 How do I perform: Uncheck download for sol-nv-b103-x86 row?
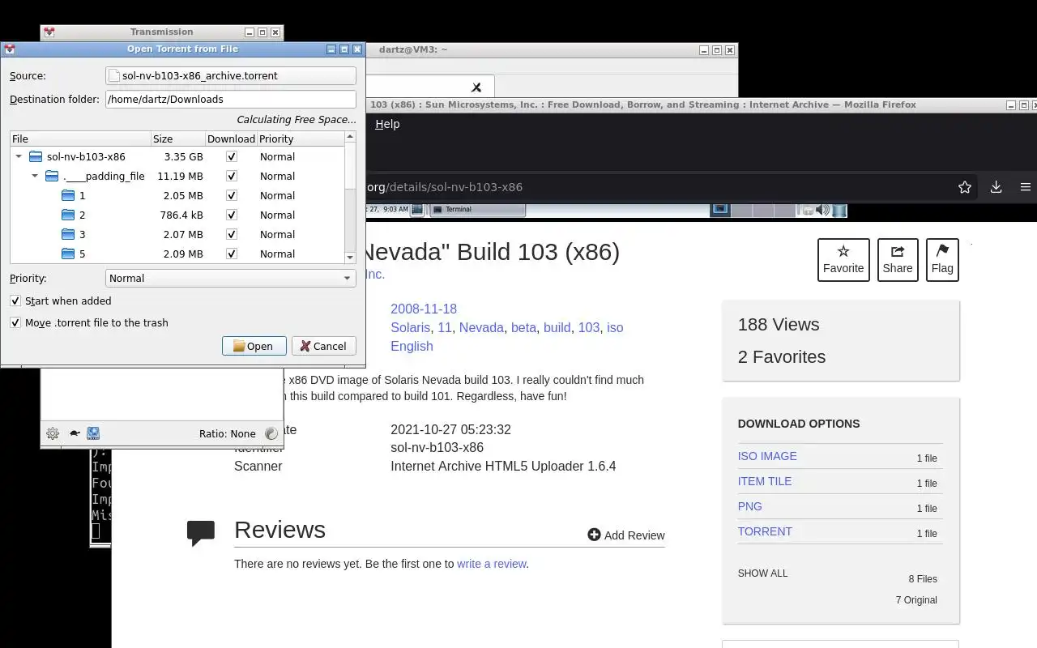pos(232,156)
